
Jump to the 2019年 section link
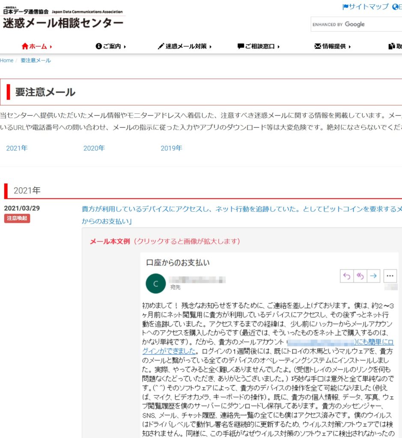click(x=171, y=148)
